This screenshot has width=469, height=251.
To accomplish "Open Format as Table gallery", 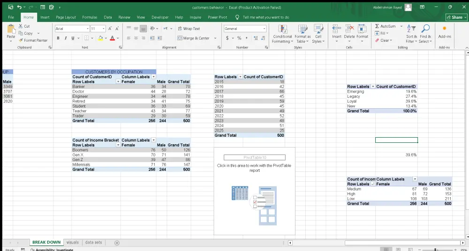I will (303, 34).
